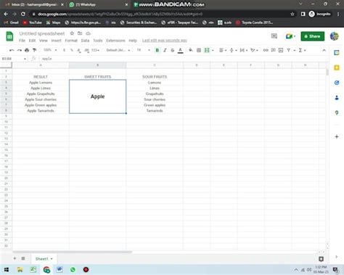Toggle Strikethrough formatting
Screen dimensions: 344x275
coord(173,50)
